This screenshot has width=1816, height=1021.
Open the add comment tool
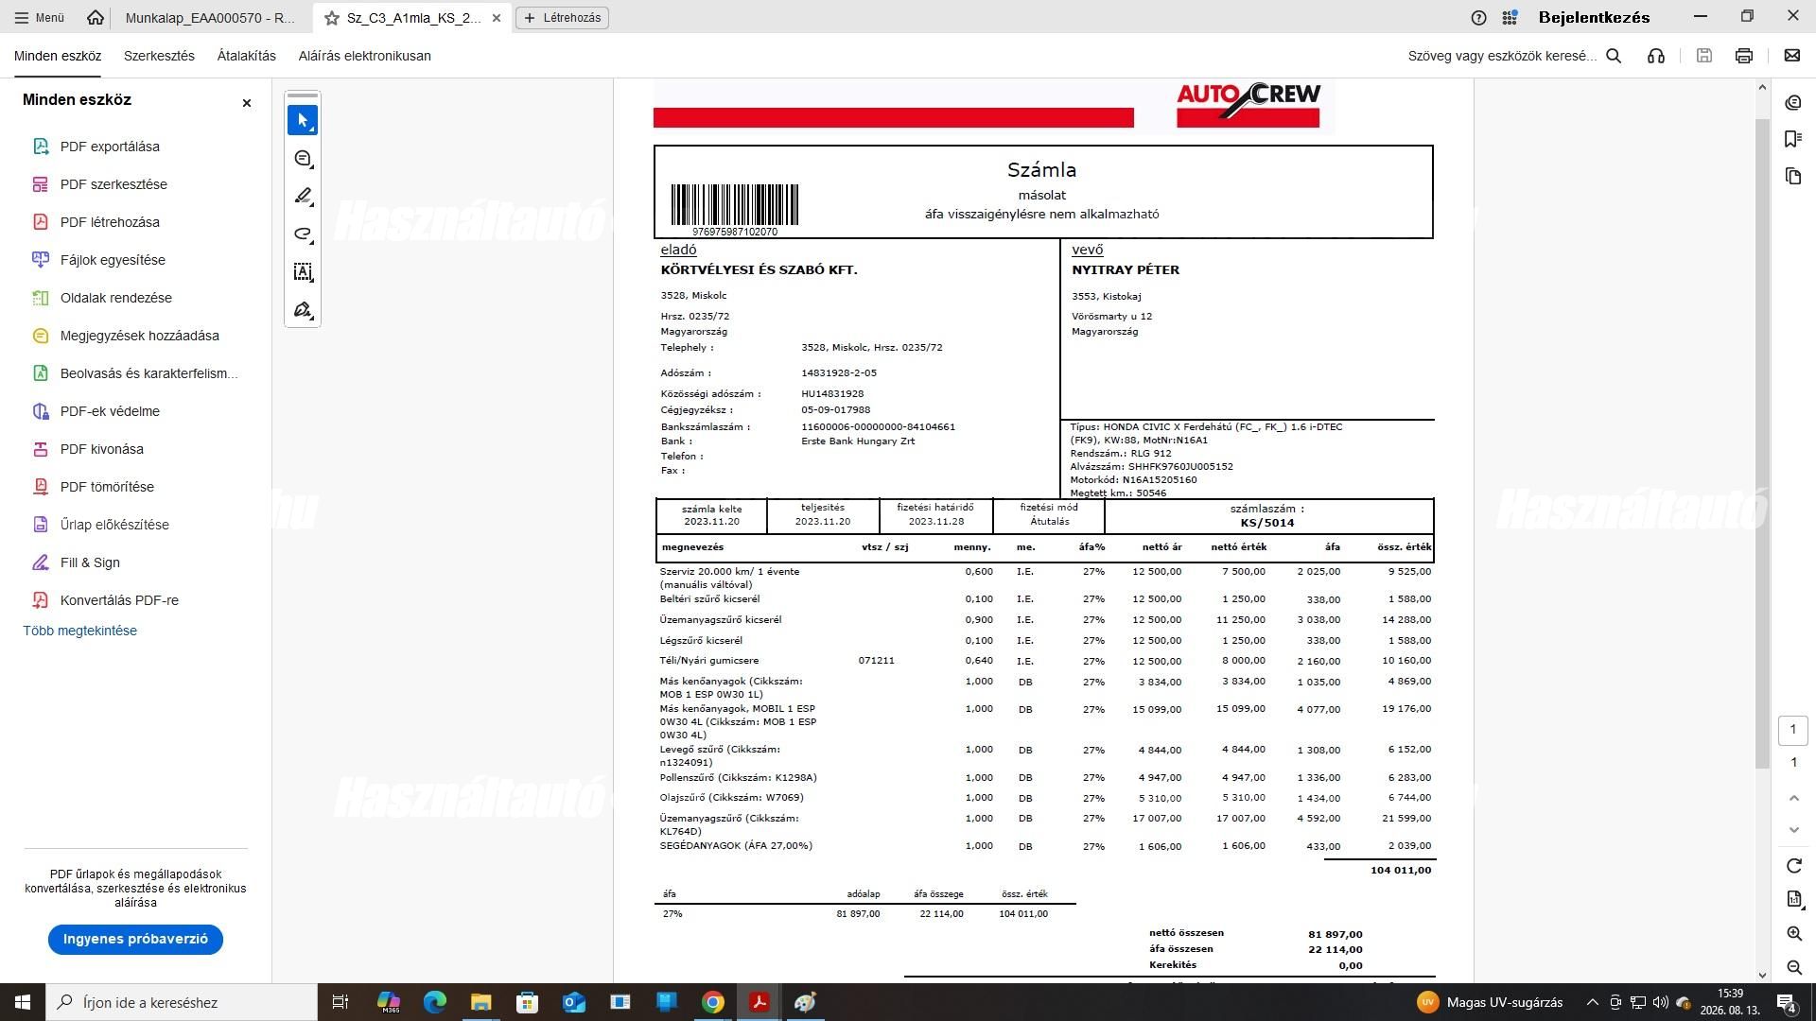(x=303, y=159)
